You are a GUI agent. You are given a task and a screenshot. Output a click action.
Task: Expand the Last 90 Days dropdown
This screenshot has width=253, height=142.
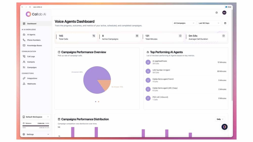pyautogui.click(x=209, y=23)
